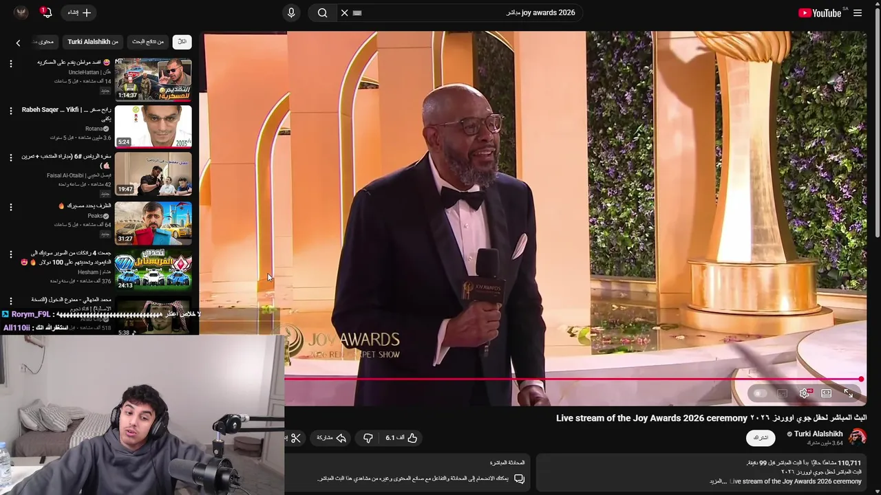Jump to the live edge scrubber dot
This screenshot has width=881, height=495.
(x=861, y=379)
